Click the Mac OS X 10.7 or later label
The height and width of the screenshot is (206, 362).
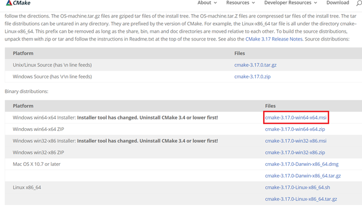coord(36,164)
